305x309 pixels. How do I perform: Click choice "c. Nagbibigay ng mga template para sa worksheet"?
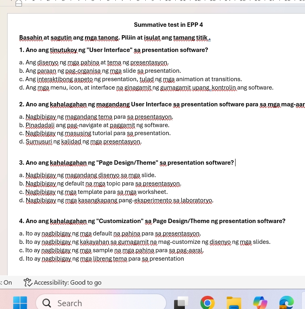(93, 192)
